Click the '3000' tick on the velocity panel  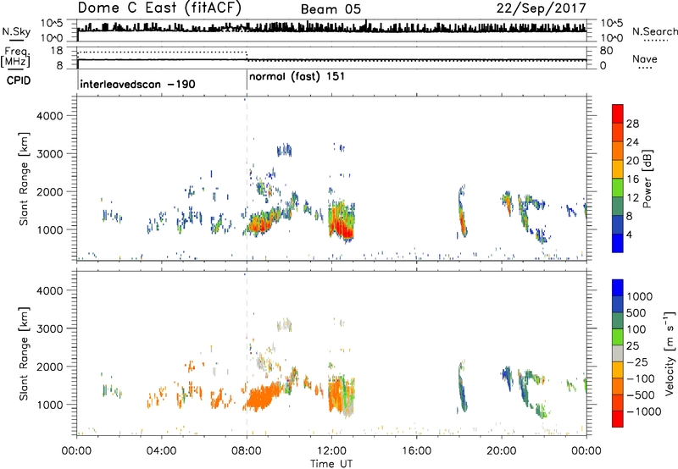point(49,328)
